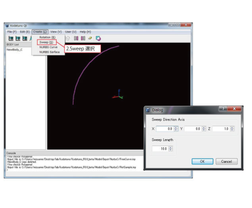Increase the X axis value with up arrow
The height and width of the screenshot is (208, 252).
tap(176, 128)
